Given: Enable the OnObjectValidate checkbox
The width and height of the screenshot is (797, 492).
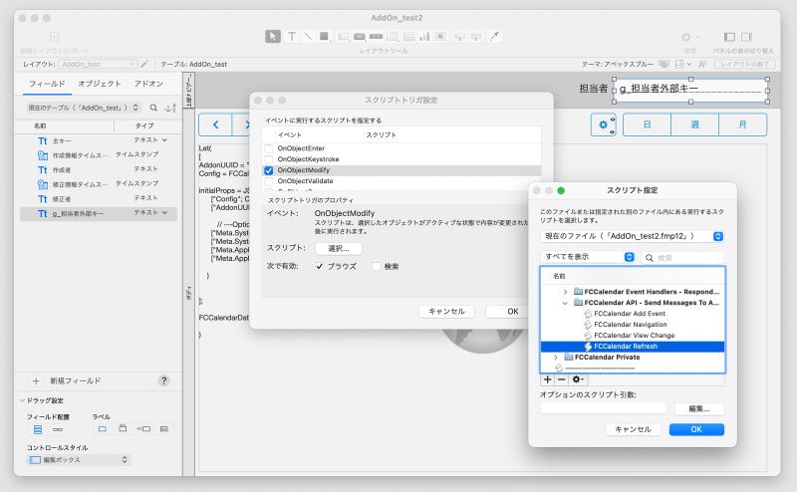Looking at the screenshot, I should [x=269, y=181].
